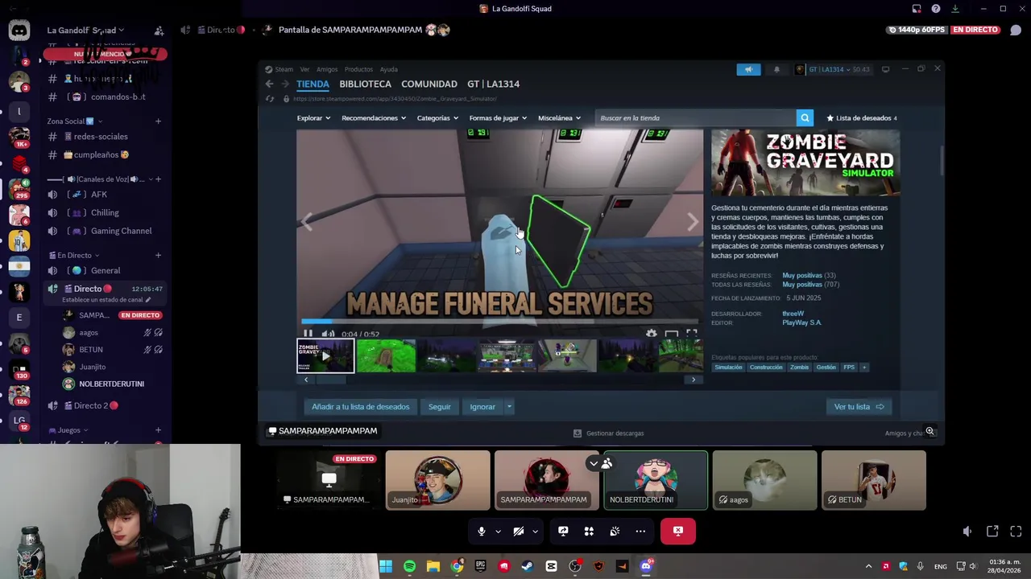Toggle microphone mute in call controls
The image size is (1031, 579).
[482, 532]
